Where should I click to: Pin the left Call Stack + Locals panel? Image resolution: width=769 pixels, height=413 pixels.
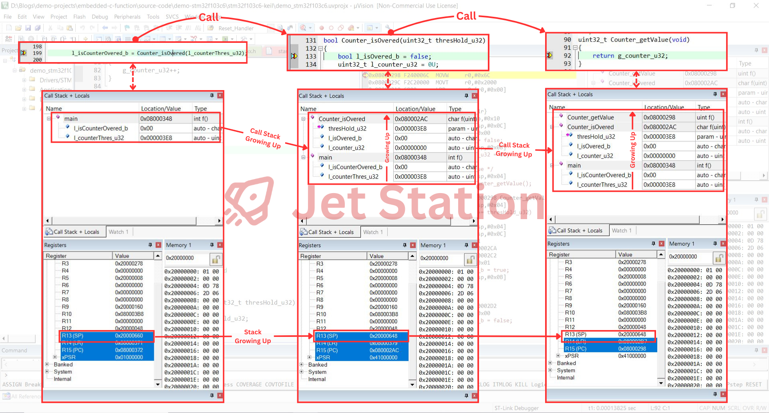(x=212, y=96)
